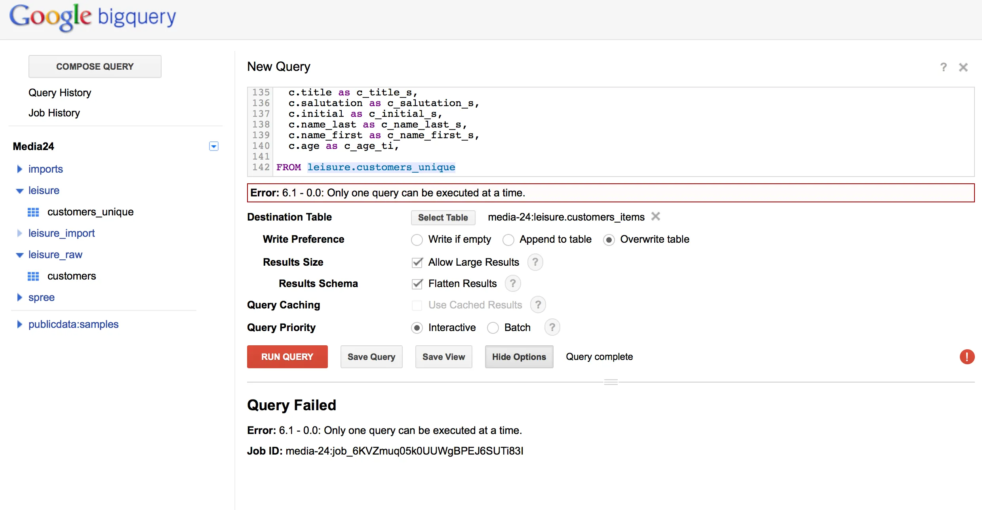
Task: Click the COMPOSE QUERY button
Action: tap(95, 67)
